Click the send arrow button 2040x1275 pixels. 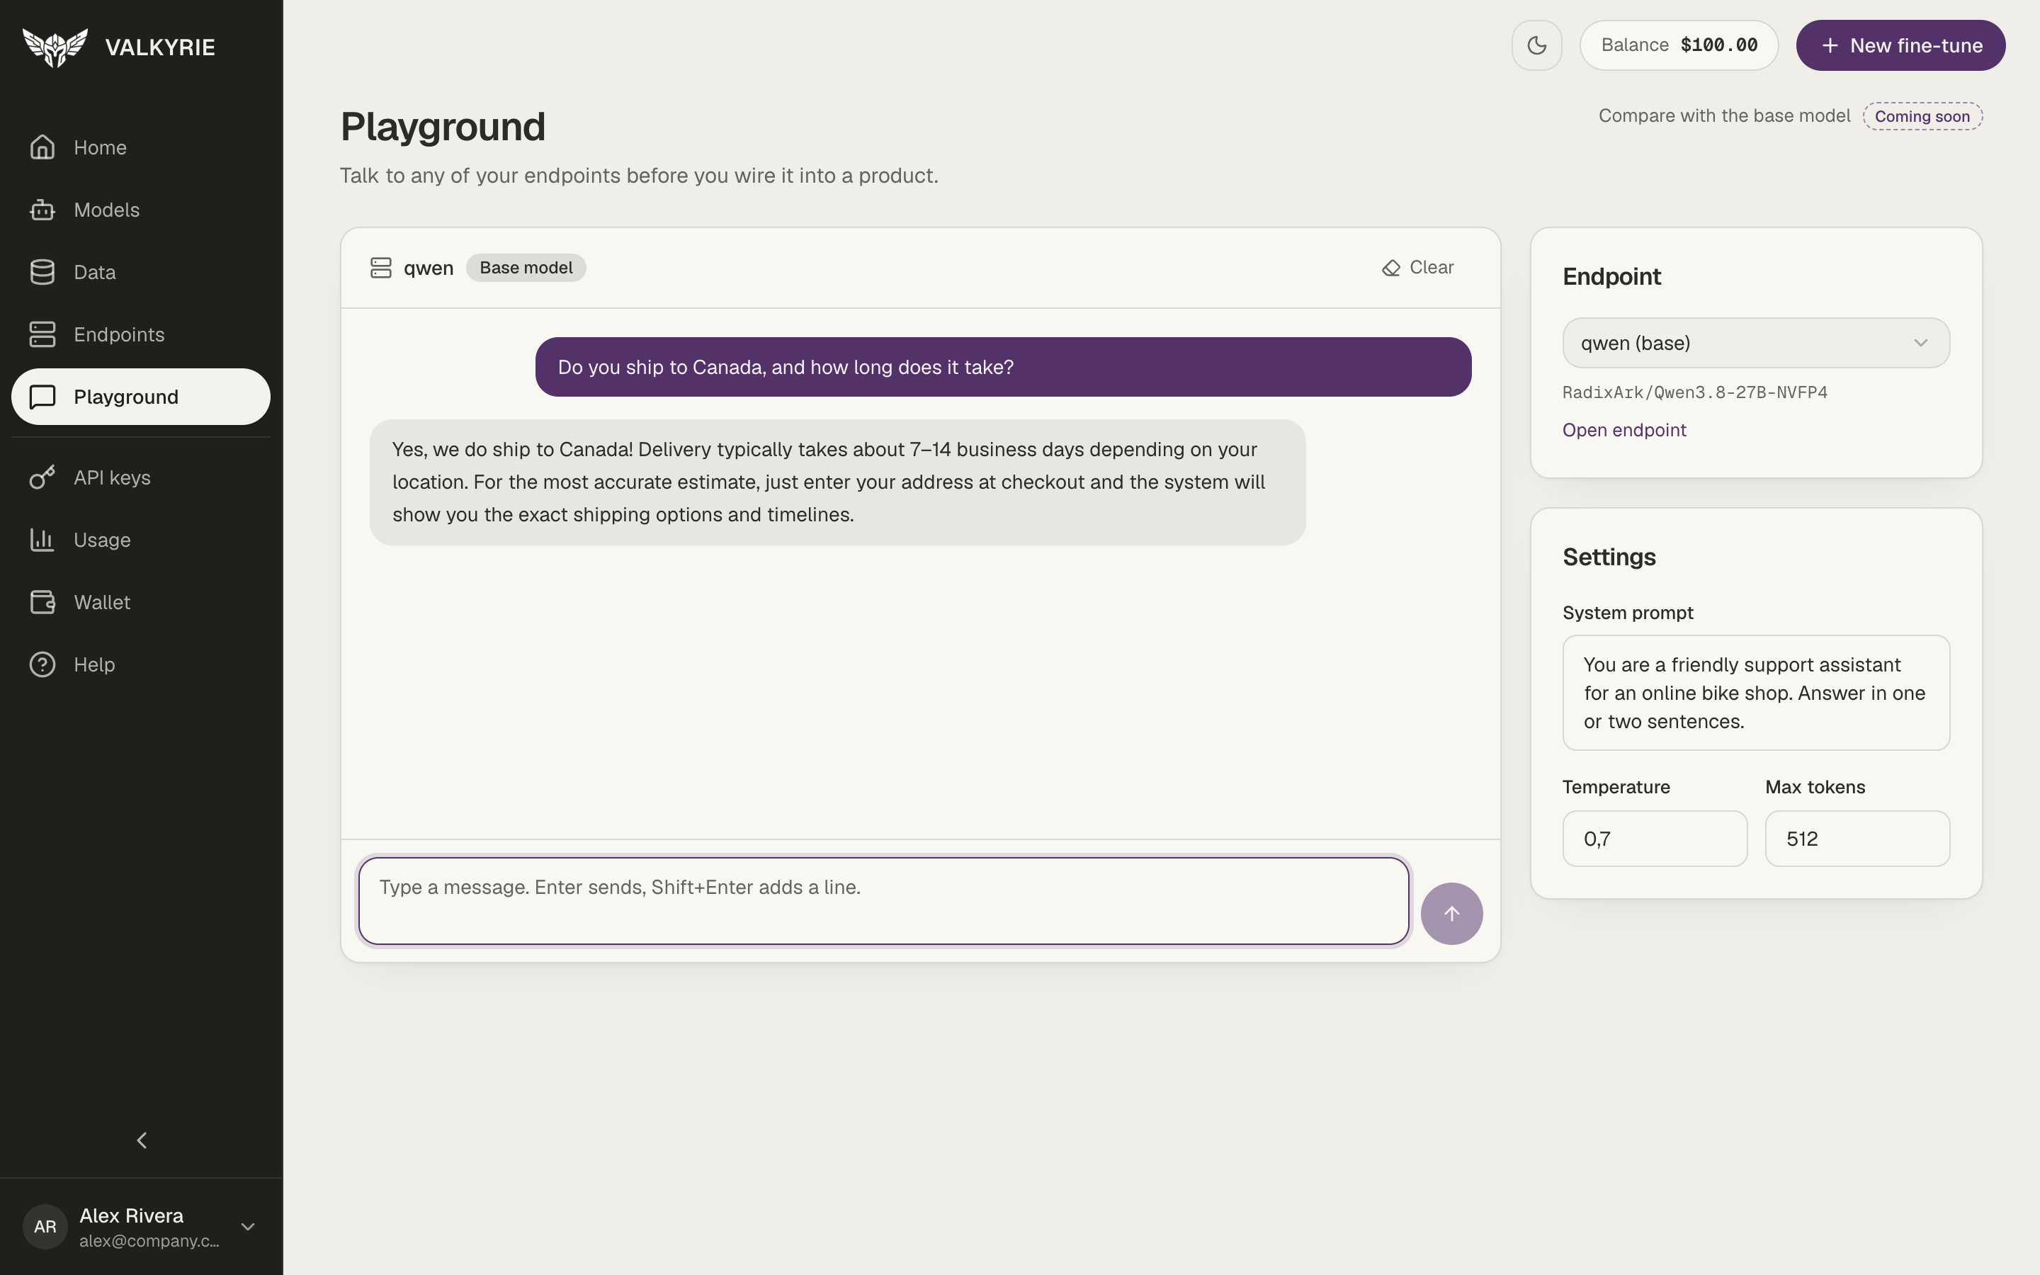coord(1451,913)
